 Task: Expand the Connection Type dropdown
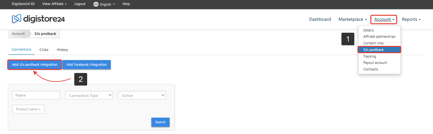(89, 95)
